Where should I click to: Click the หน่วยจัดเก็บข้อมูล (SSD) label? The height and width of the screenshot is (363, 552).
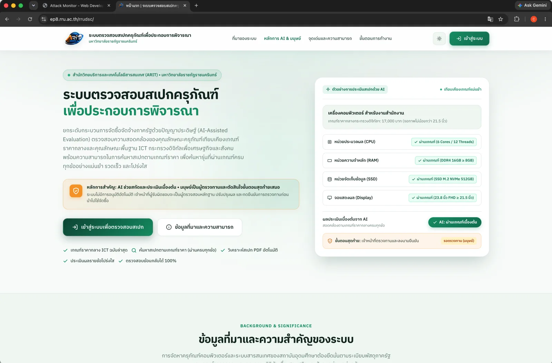[356, 179]
